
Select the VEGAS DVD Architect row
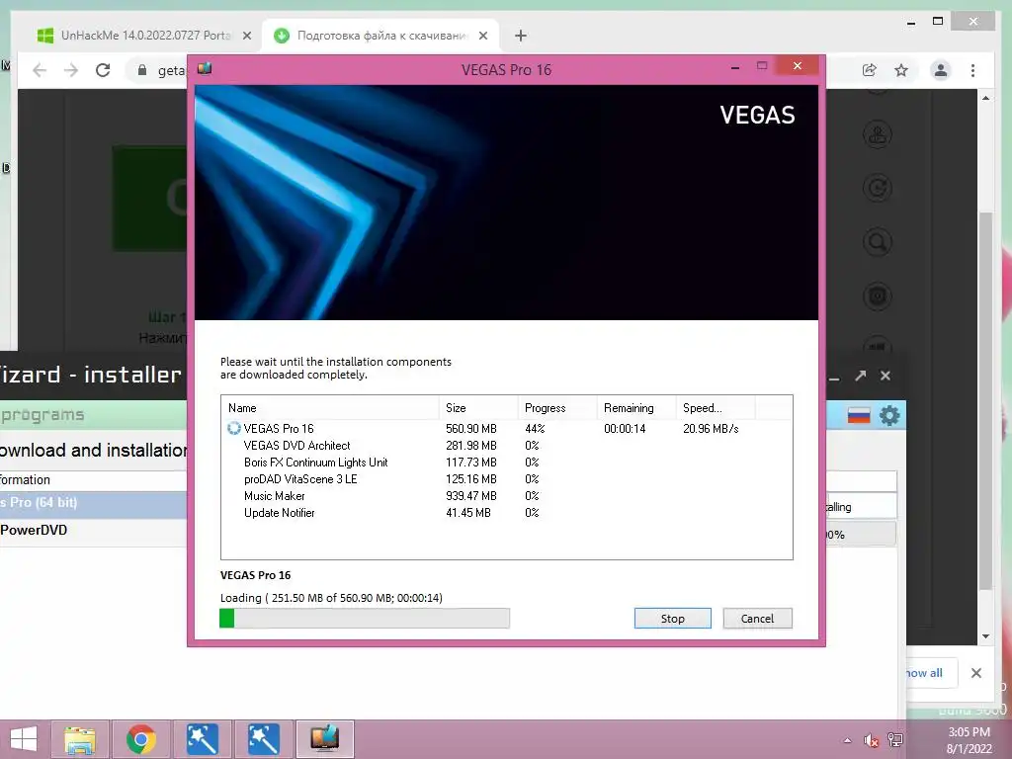pyautogui.click(x=507, y=446)
